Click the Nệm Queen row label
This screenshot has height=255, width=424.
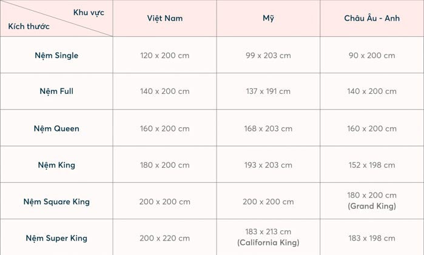tap(56, 128)
